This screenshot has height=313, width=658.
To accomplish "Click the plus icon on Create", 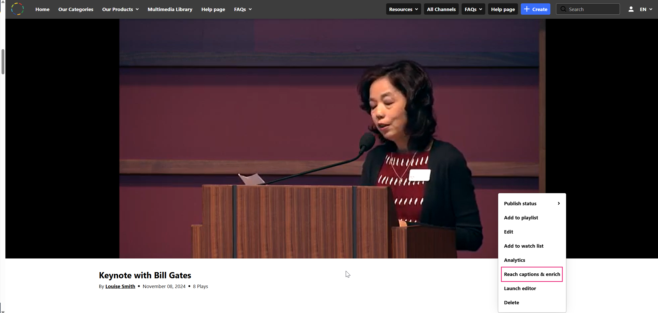I will click(527, 9).
